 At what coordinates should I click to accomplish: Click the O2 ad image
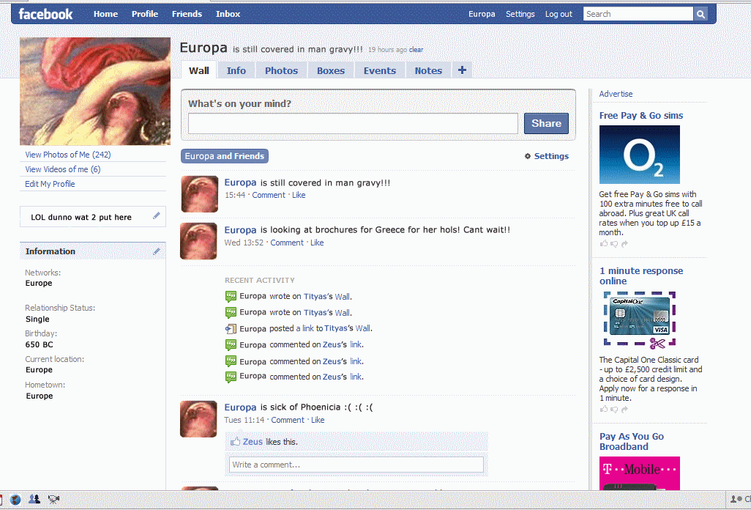[640, 155]
